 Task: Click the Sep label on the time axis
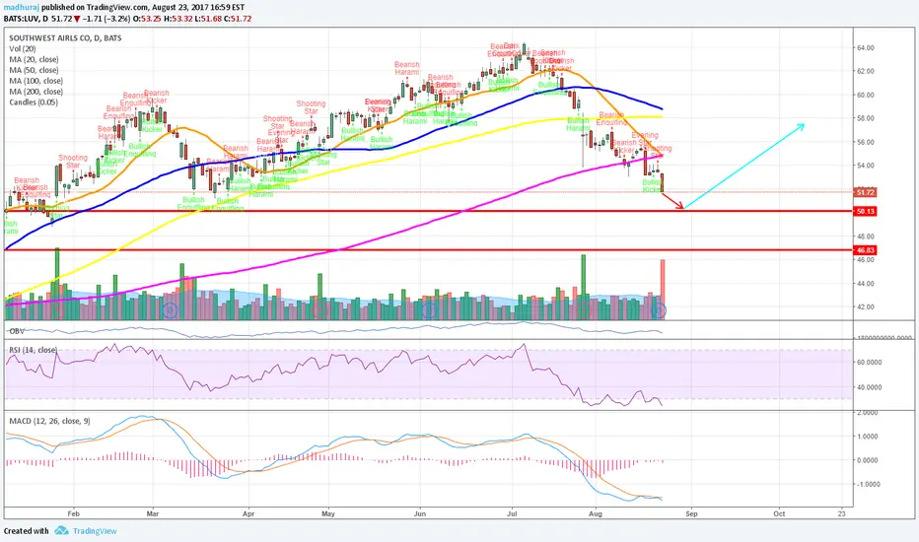click(691, 513)
